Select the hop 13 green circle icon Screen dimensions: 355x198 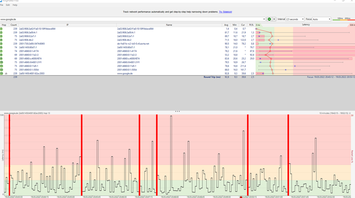pos(1,73)
